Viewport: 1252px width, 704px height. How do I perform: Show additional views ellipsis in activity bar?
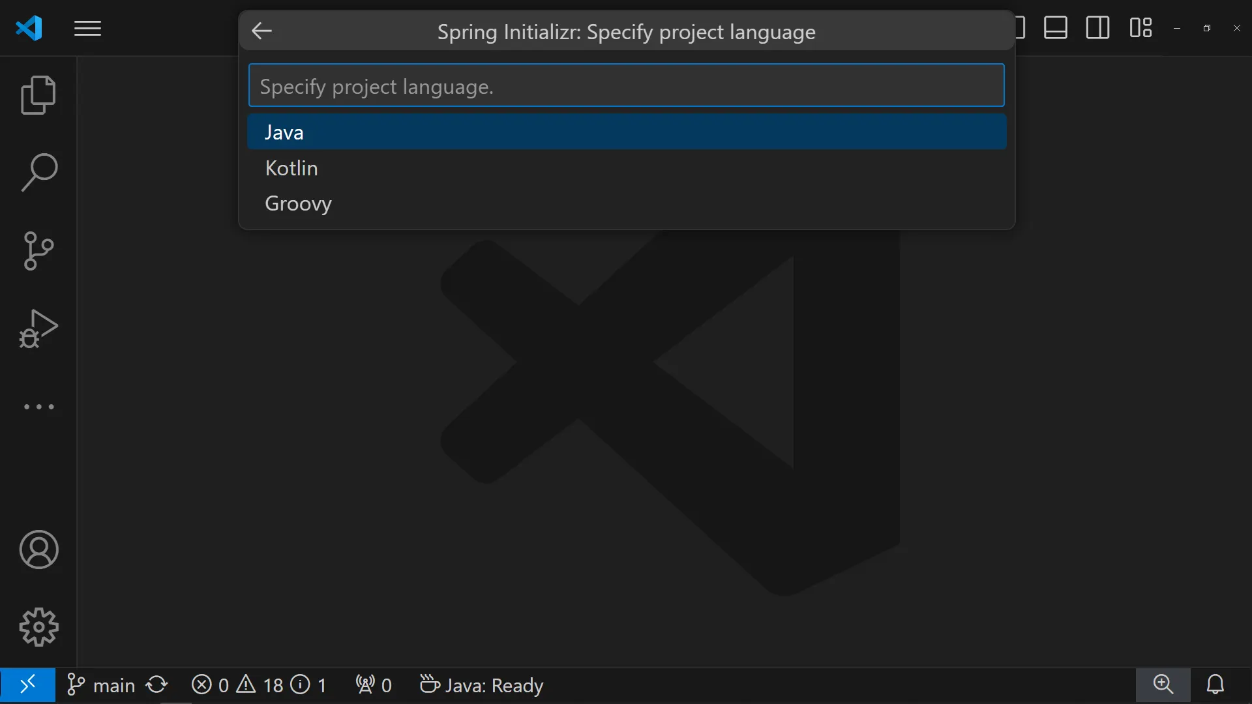click(x=38, y=407)
